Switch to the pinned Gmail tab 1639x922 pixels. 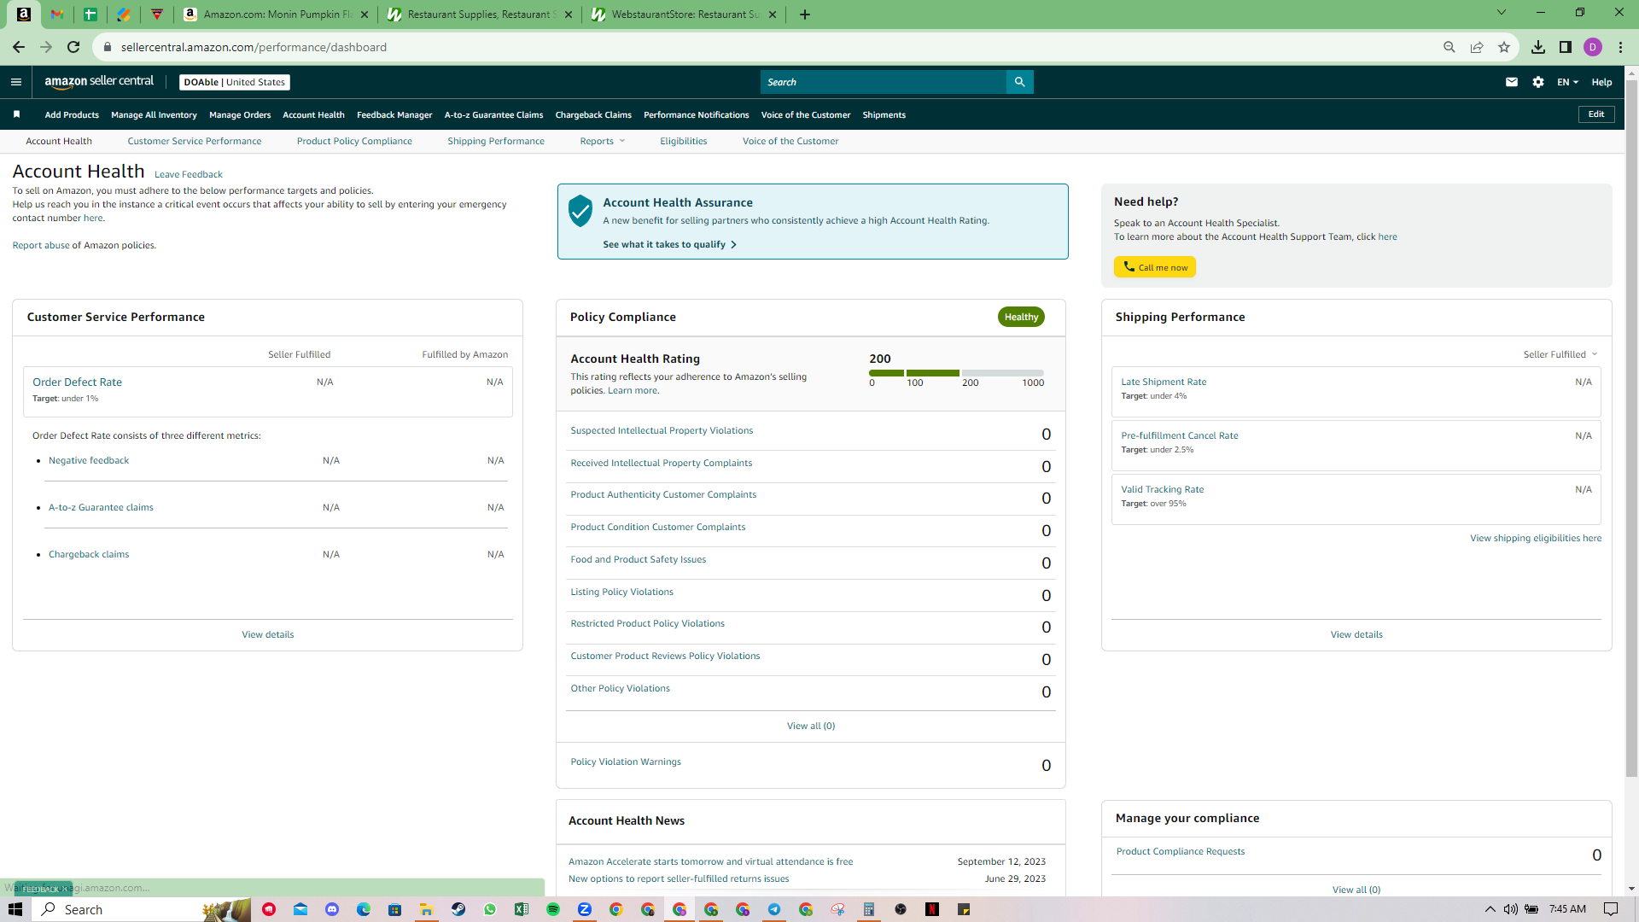coord(57,15)
